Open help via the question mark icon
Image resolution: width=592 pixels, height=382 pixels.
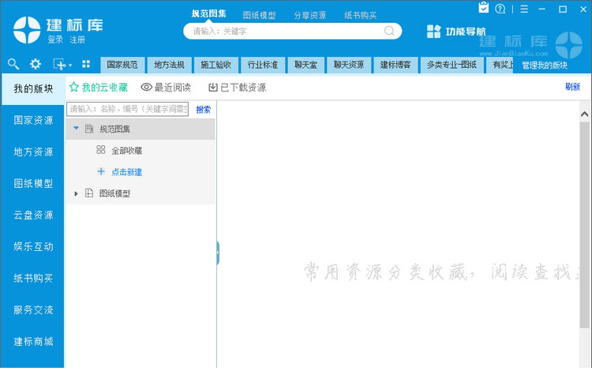coord(500,9)
